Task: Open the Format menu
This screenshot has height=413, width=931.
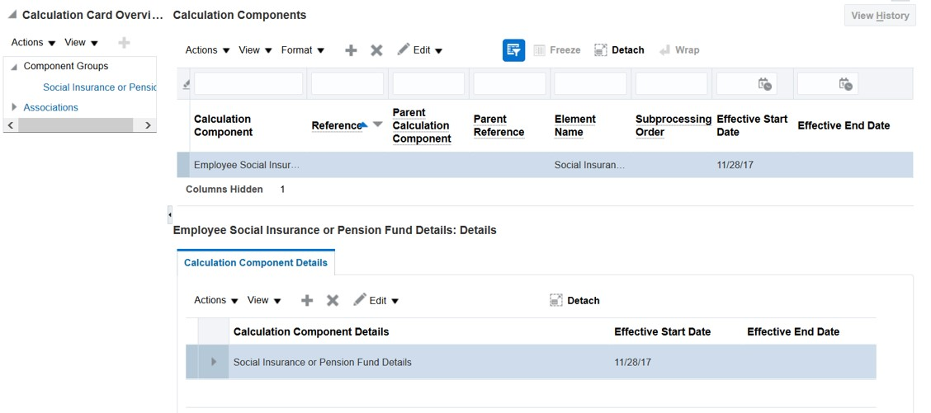Action: point(302,50)
